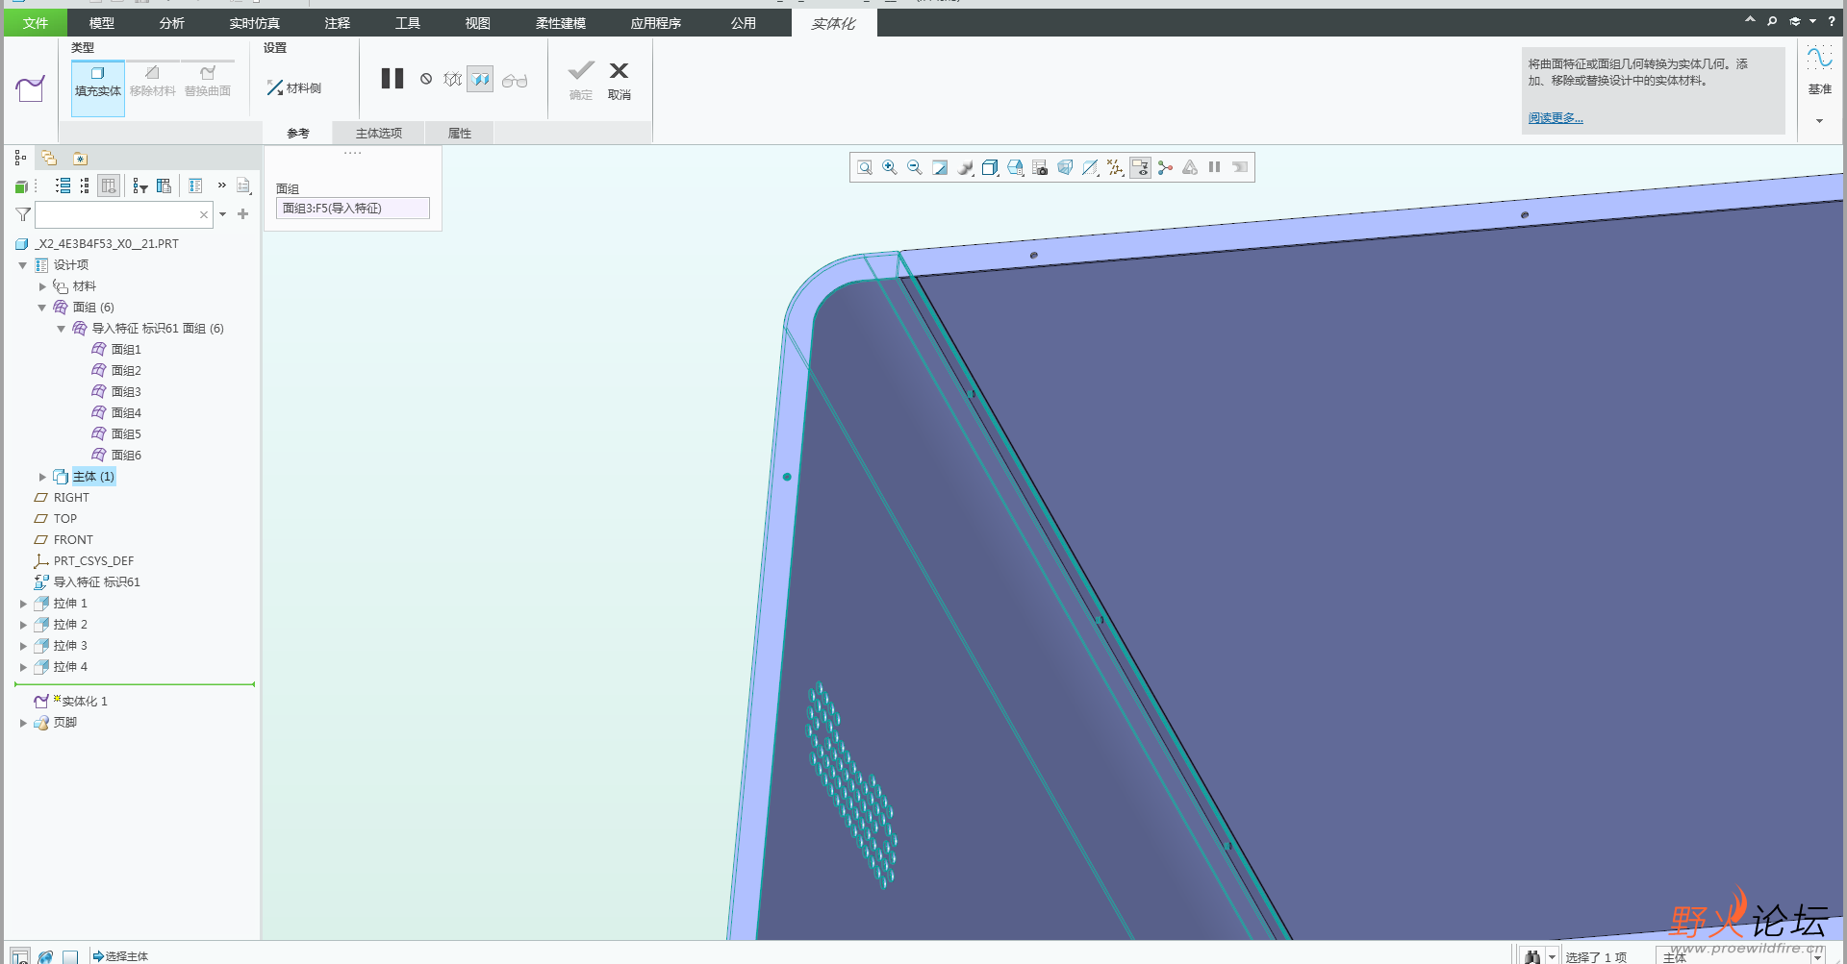Minimize the ribbon with the caret icon
The width and height of the screenshot is (1847, 964).
click(1750, 20)
